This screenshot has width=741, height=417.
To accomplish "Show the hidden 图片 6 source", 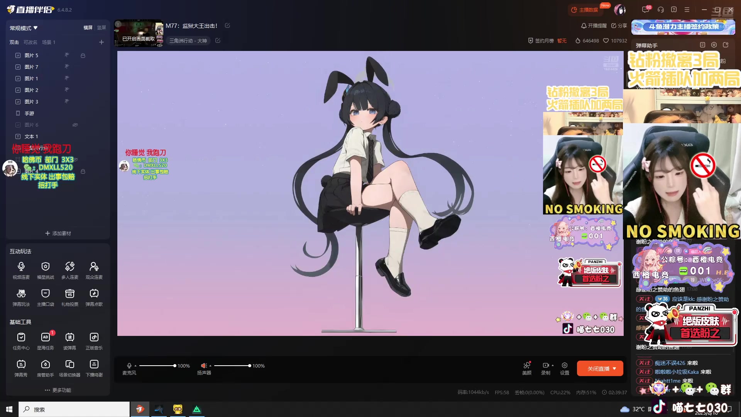I will point(75,125).
